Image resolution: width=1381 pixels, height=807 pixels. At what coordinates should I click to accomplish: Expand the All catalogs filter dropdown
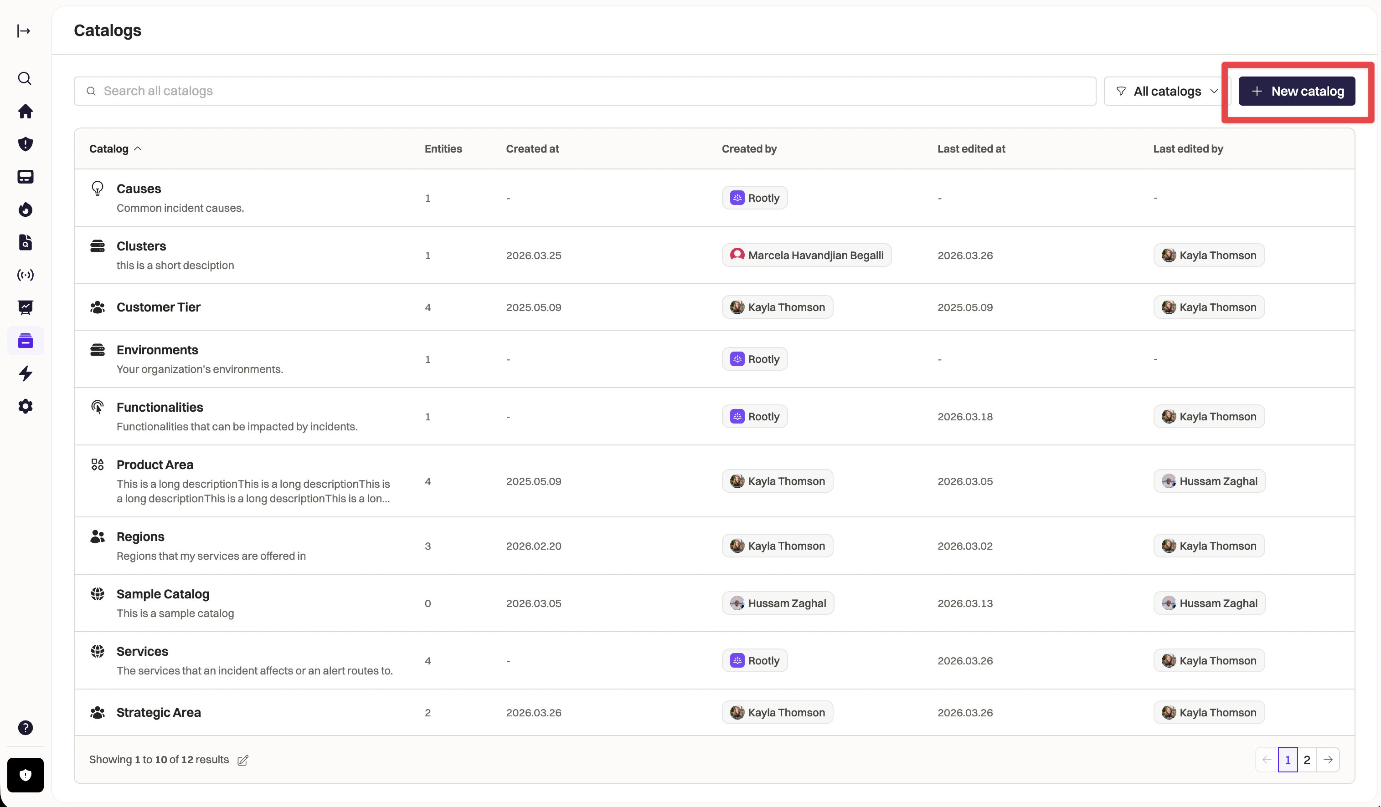pos(1167,91)
